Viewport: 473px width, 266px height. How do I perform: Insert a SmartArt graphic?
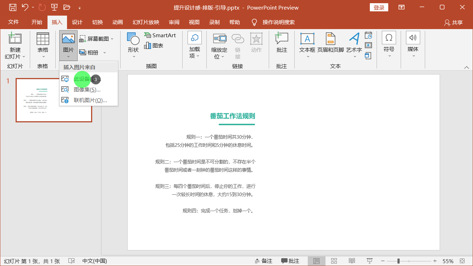[x=160, y=35]
